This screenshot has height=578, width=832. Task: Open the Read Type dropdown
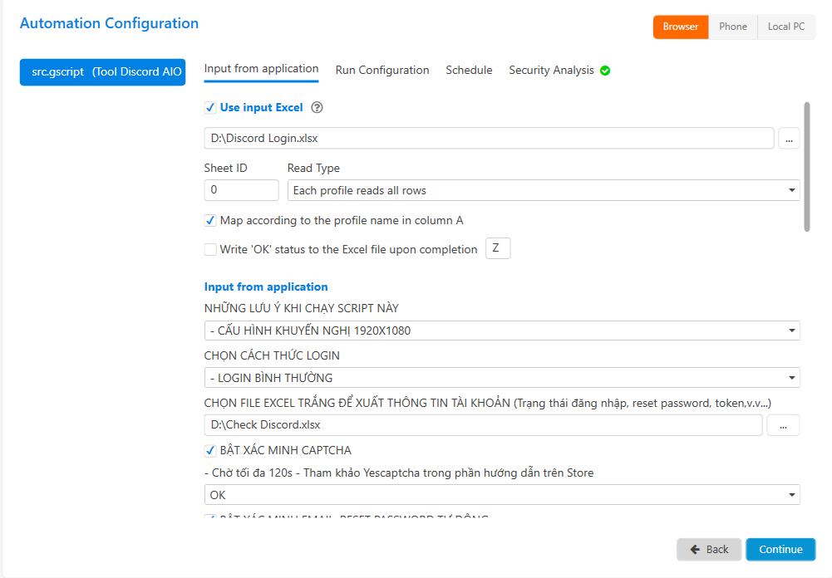coord(544,190)
